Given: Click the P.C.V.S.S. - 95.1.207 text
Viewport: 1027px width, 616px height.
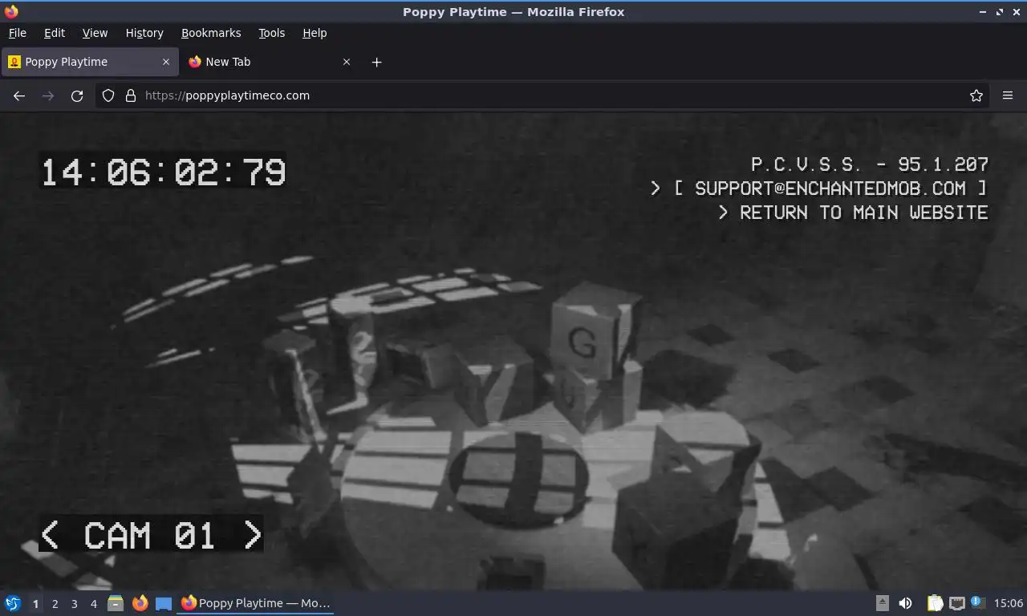Looking at the screenshot, I should (x=870, y=164).
